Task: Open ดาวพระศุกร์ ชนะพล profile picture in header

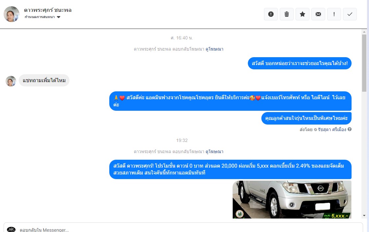Action: pos(12,14)
